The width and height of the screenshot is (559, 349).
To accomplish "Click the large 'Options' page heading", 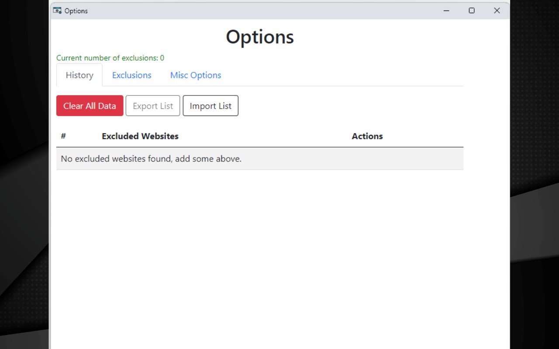I will pyautogui.click(x=260, y=37).
